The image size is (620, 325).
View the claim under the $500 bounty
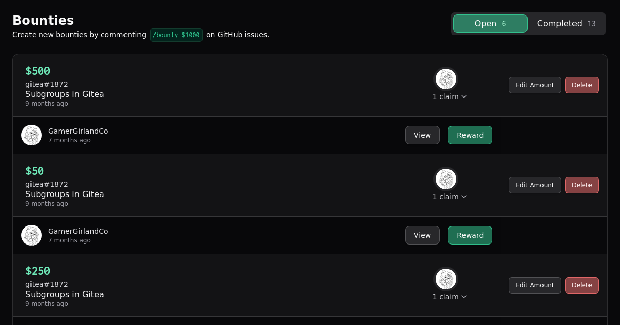point(422,135)
